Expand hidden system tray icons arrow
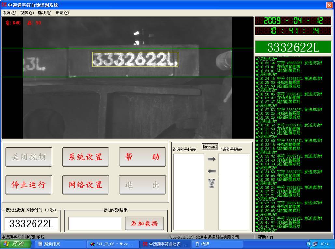The height and width of the screenshot is (249, 335). tap(309, 244)
